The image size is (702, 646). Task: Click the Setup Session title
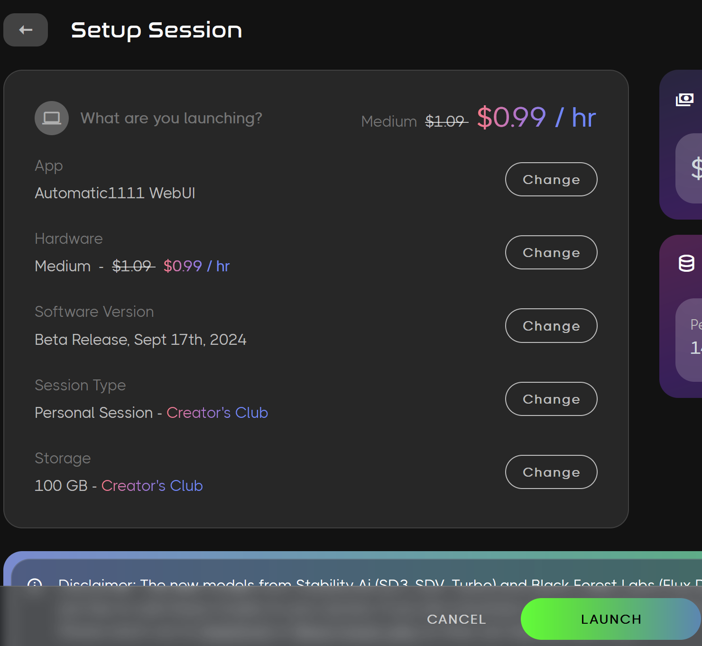pyautogui.click(x=157, y=30)
